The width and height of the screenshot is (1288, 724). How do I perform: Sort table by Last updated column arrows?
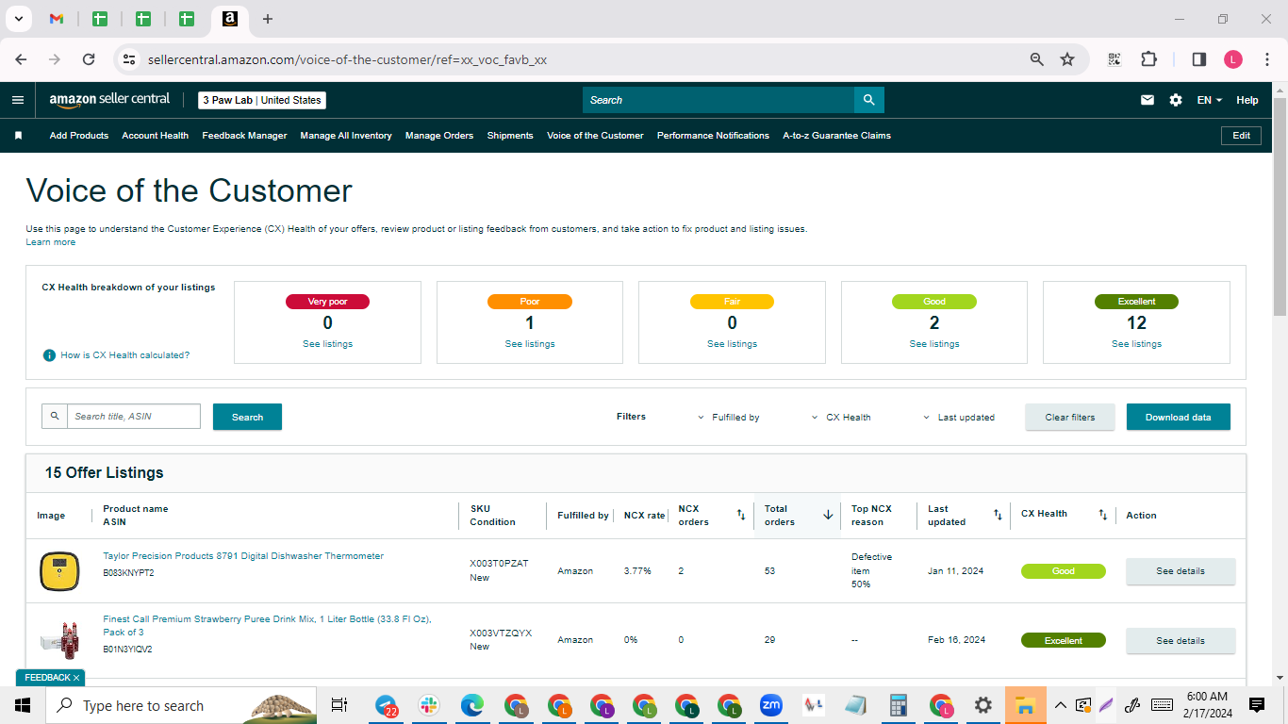point(998,515)
